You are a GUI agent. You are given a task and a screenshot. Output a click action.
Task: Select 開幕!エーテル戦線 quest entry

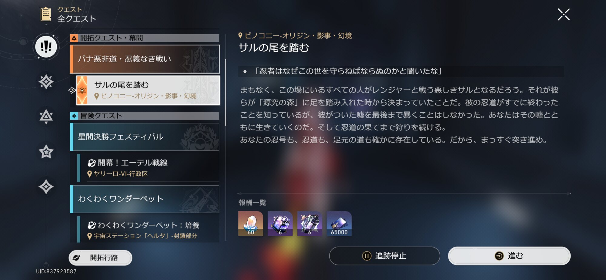tap(148, 168)
